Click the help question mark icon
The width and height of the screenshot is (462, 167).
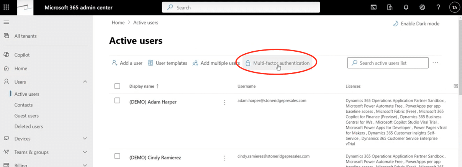[438, 7]
